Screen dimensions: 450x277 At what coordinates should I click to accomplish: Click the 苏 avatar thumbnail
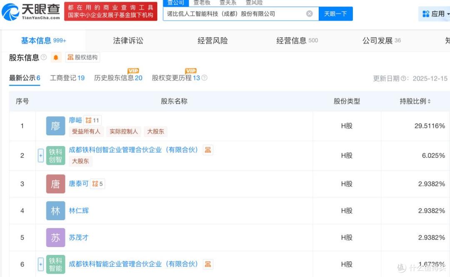click(56, 238)
